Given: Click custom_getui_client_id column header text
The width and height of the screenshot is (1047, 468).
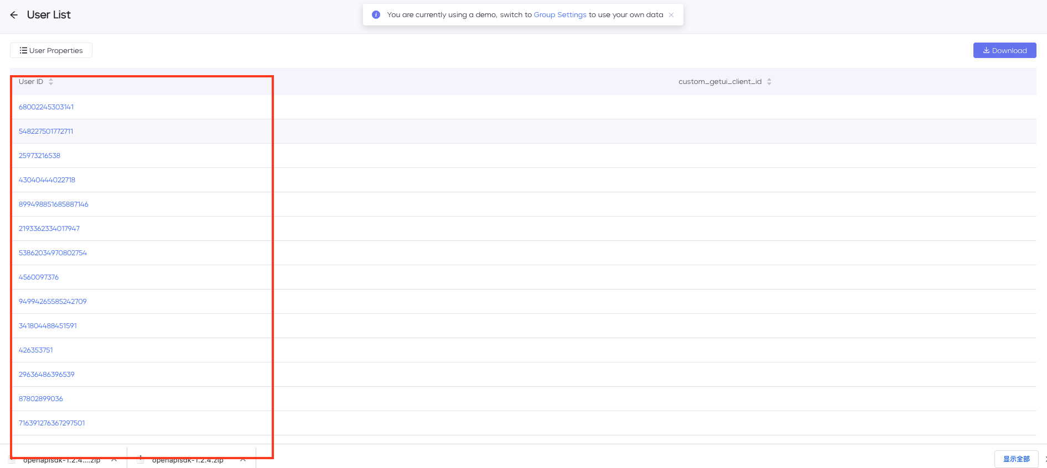Looking at the screenshot, I should click(x=720, y=82).
